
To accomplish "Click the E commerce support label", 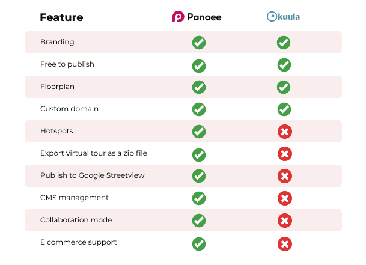I will coord(78,242).
